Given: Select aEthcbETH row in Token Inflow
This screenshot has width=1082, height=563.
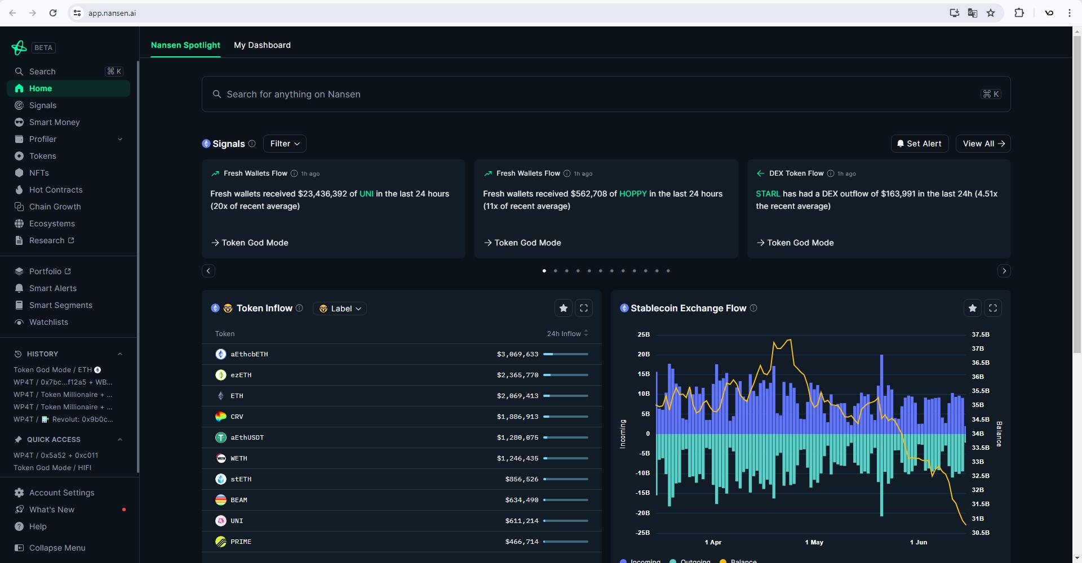Looking at the screenshot, I should point(402,354).
